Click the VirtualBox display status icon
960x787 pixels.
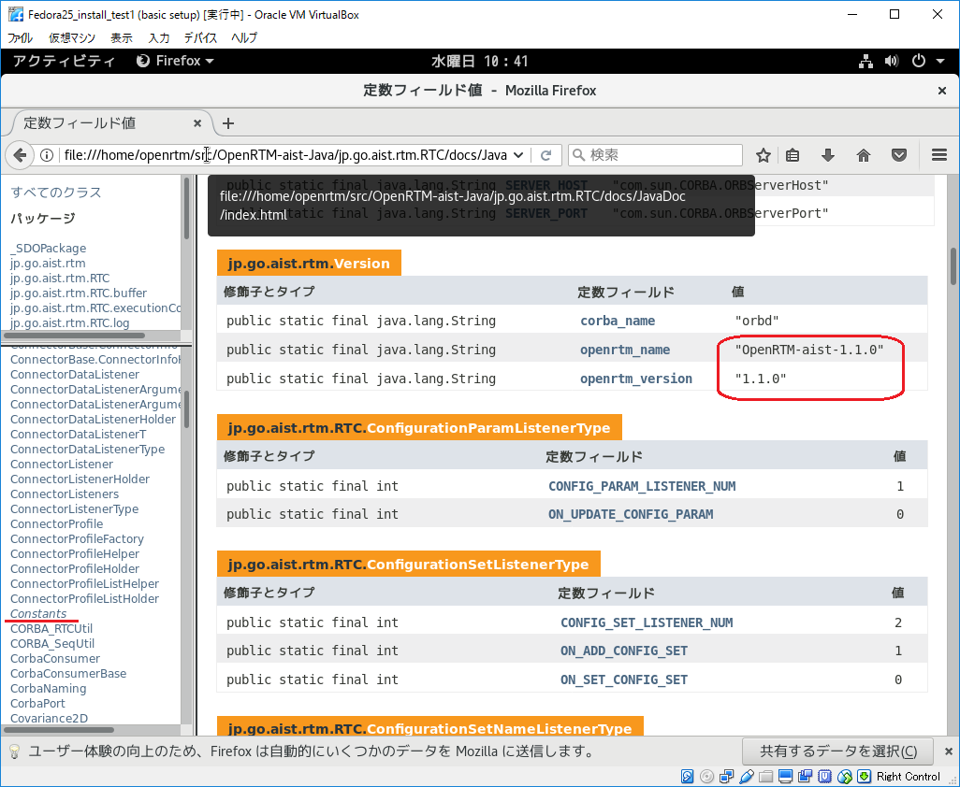(x=786, y=777)
